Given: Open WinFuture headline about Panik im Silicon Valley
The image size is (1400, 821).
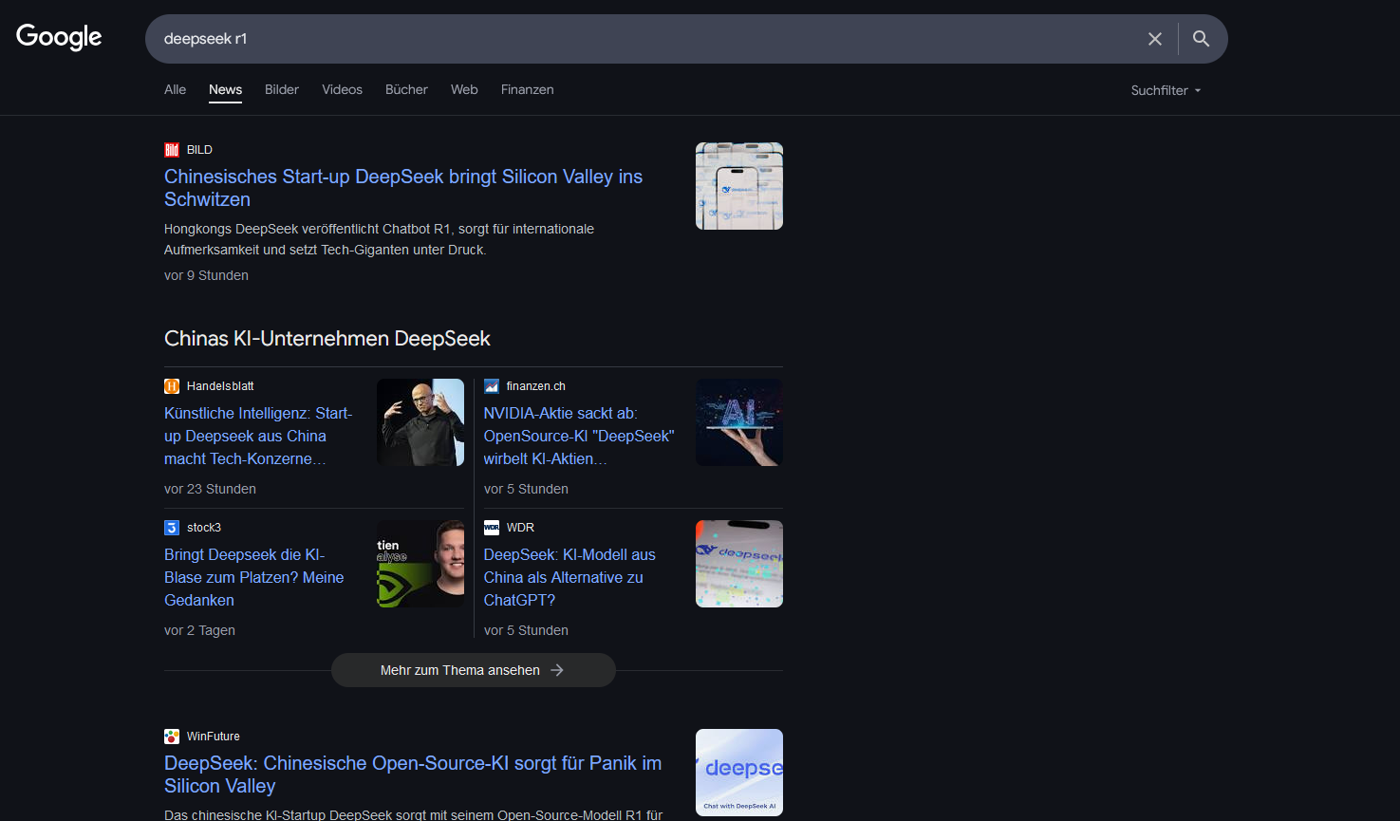Looking at the screenshot, I should pyautogui.click(x=413, y=774).
